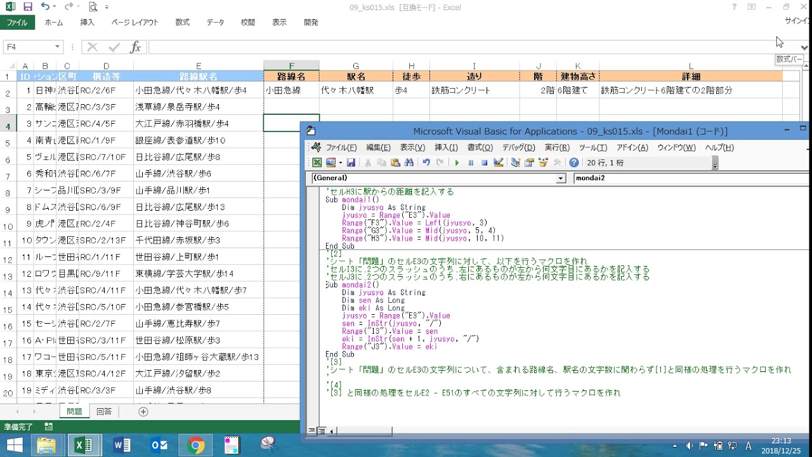This screenshot has width=812, height=457.
Task: Click the View Microsoft Excel icon
Action: (317, 162)
